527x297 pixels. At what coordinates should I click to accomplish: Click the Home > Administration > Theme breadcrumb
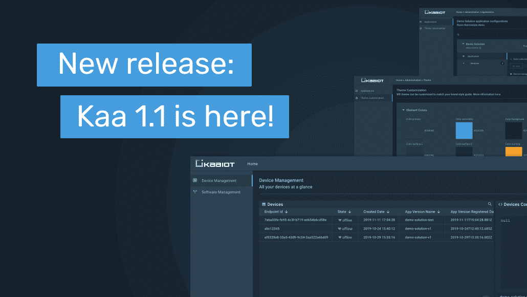413,80
